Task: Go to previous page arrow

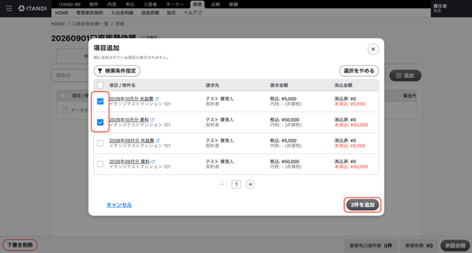Action: click(223, 184)
